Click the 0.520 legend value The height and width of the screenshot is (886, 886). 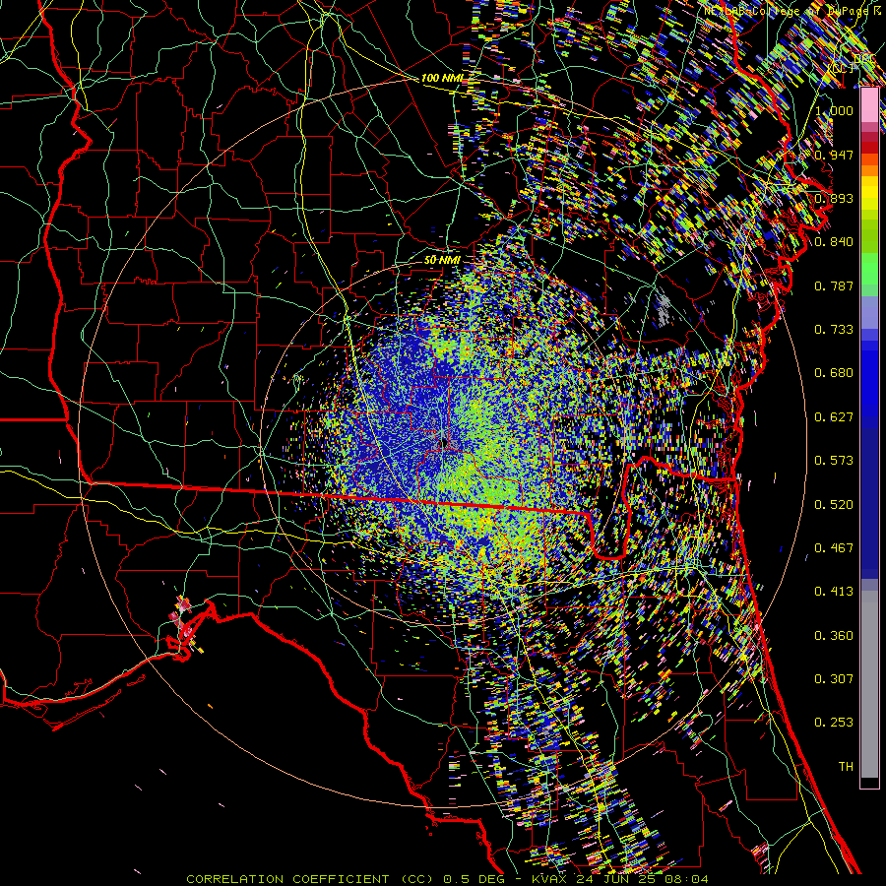click(834, 505)
